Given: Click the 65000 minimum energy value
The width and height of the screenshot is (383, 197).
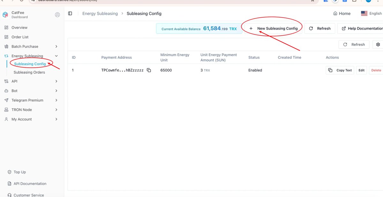Looking at the screenshot, I should (x=166, y=70).
